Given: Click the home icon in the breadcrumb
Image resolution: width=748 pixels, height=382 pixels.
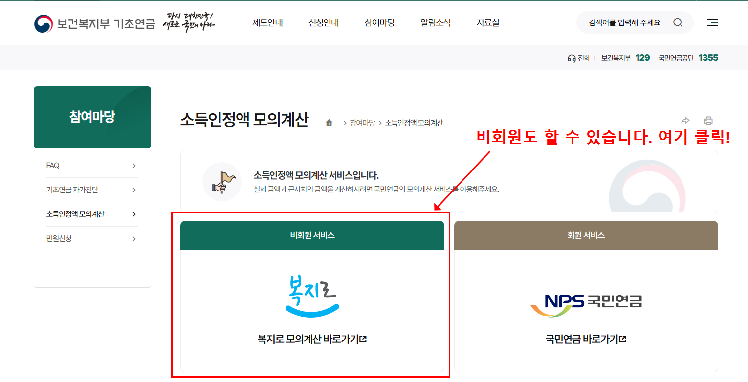Looking at the screenshot, I should click(x=329, y=123).
